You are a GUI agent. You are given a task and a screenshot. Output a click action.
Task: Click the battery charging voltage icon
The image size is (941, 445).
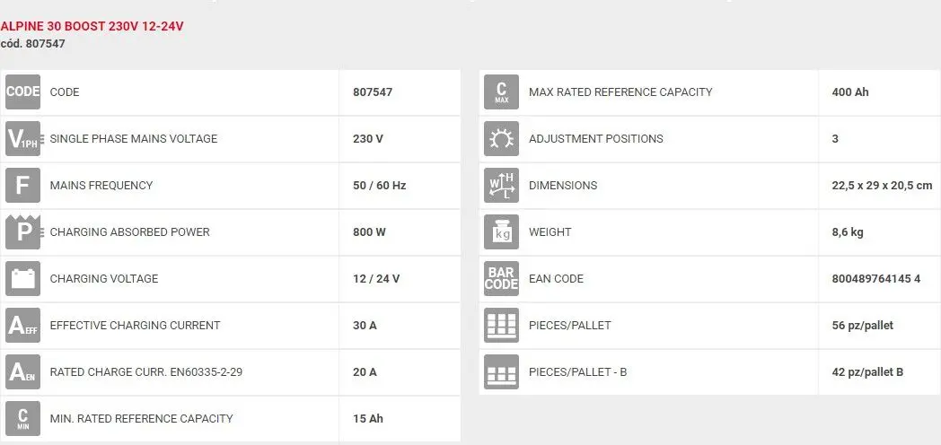(23, 279)
